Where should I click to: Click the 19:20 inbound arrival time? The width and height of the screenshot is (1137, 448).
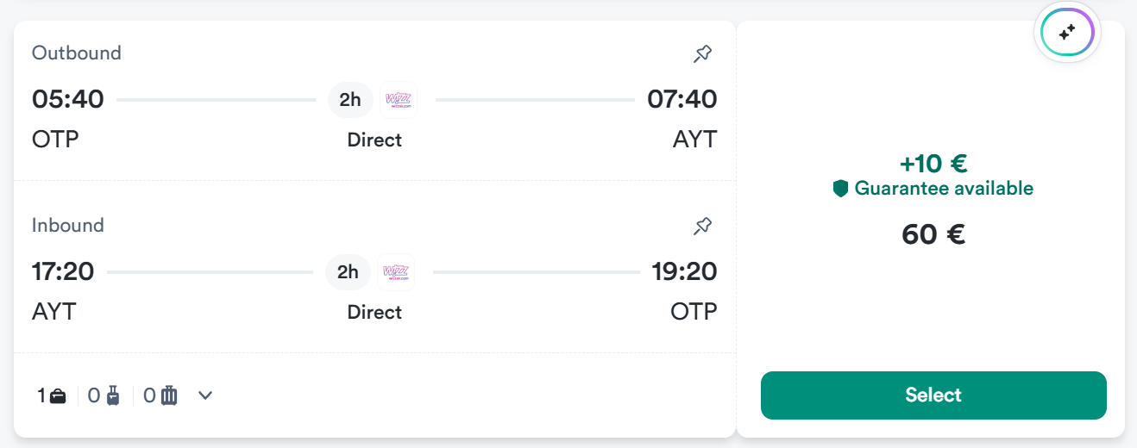tap(684, 272)
